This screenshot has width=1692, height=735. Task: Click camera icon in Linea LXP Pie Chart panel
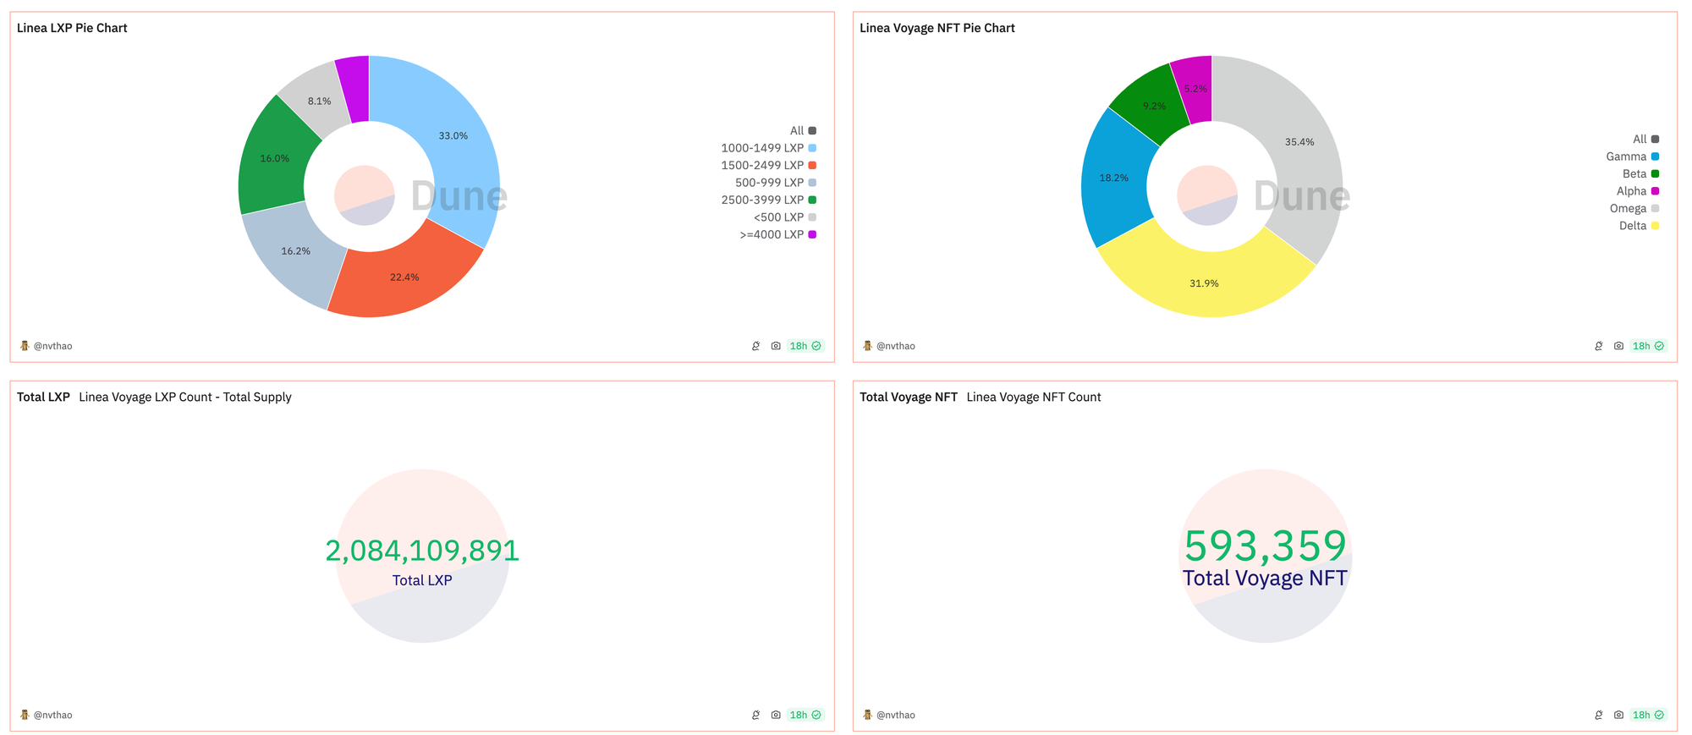tap(776, 346)
